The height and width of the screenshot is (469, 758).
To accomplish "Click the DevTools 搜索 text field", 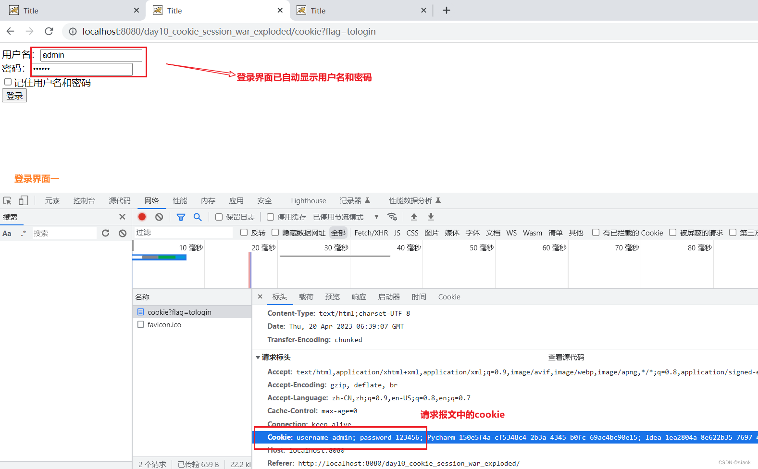I will click(x=64, y=233).
